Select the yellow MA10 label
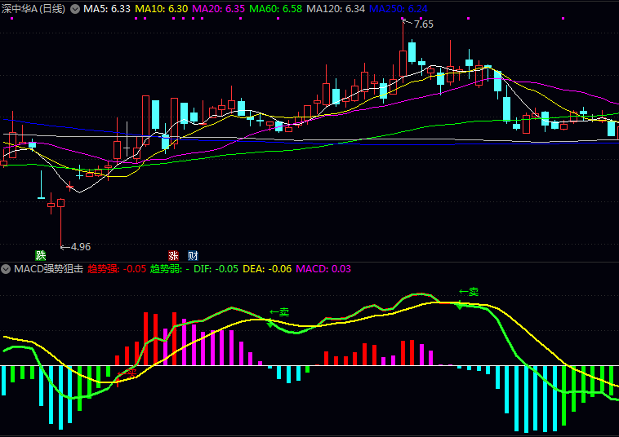 [162, 9]
